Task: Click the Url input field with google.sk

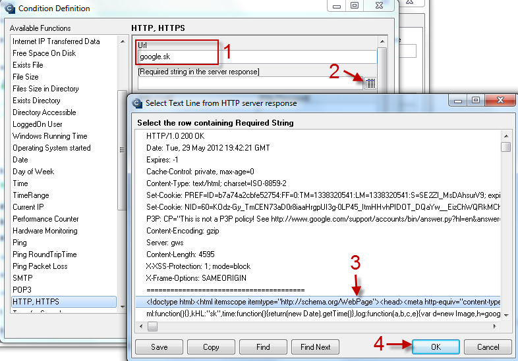Action: coord(257,57)
